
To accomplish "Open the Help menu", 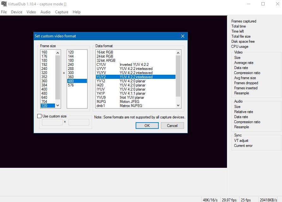I will click(77, 12).
